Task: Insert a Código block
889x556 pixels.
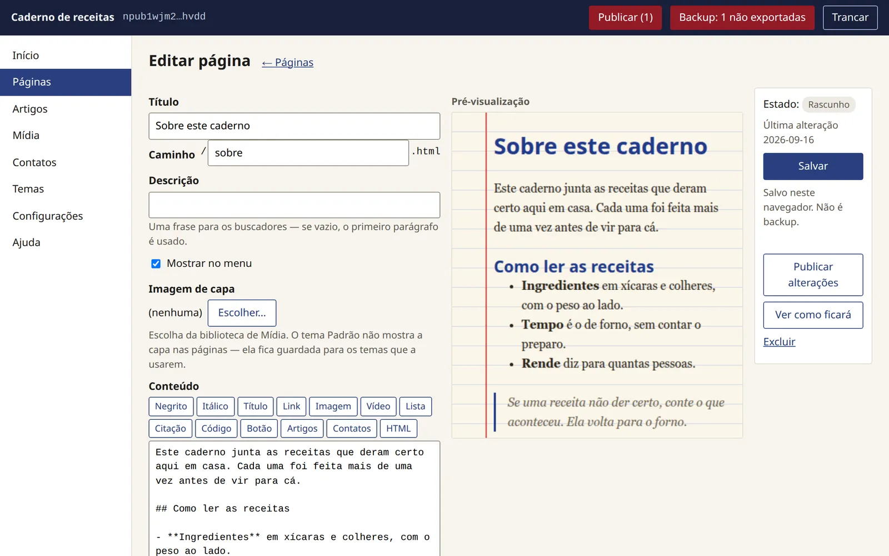Action: tap(216, 429)
